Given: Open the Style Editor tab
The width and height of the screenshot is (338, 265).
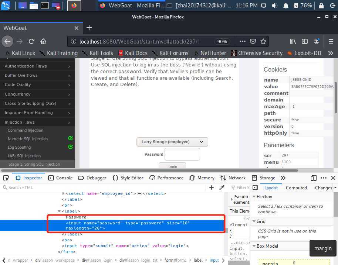Looking at the screenshot, I should pos(128,178).
